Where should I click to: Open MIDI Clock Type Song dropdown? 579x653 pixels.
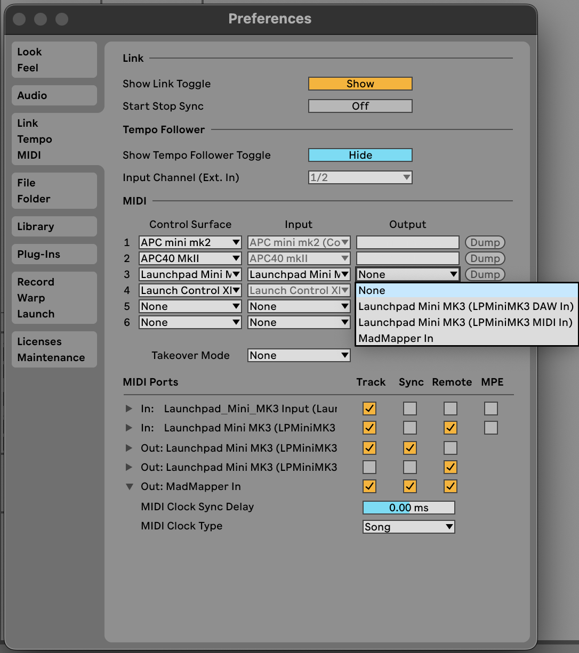coord(408,527)
